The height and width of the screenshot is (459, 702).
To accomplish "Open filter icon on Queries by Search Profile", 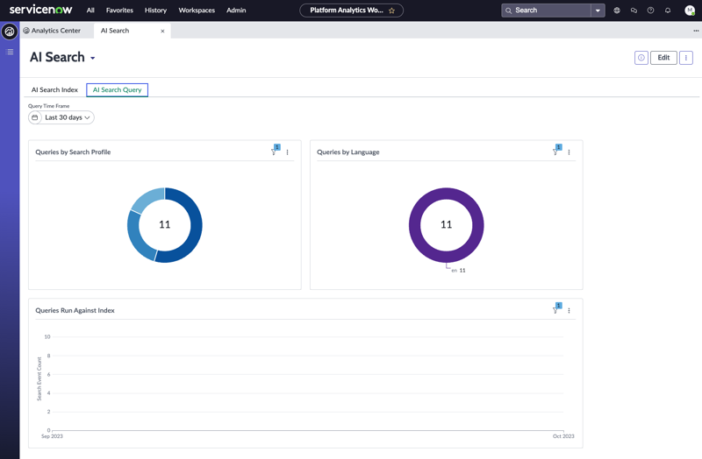I will 275,151.
